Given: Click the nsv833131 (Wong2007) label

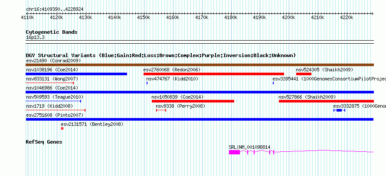Looking at the screenshot, I should [52, 79].
